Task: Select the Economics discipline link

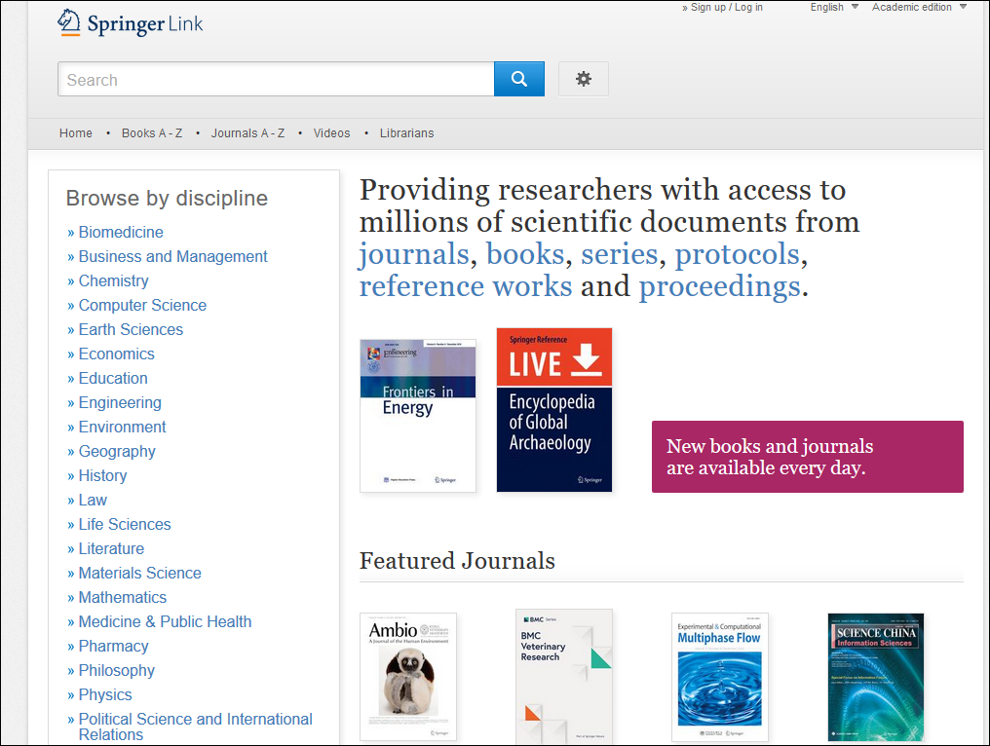Action: click(x=116, y=354)
